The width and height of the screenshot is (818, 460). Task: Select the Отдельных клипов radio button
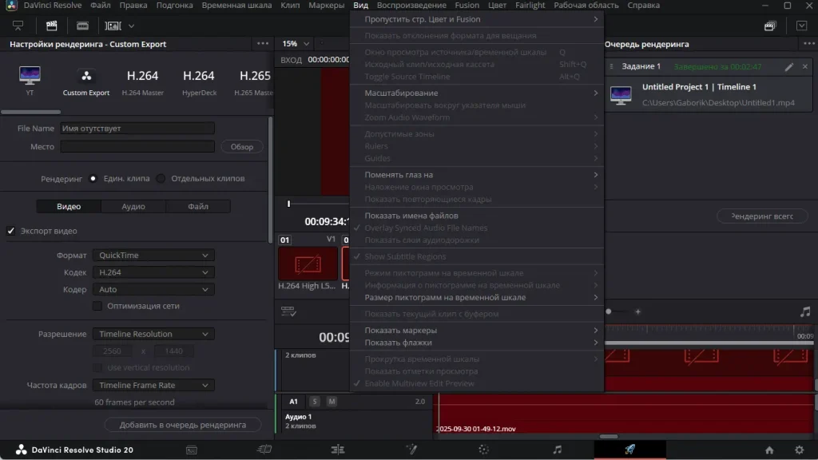click(x=161, y=179)
